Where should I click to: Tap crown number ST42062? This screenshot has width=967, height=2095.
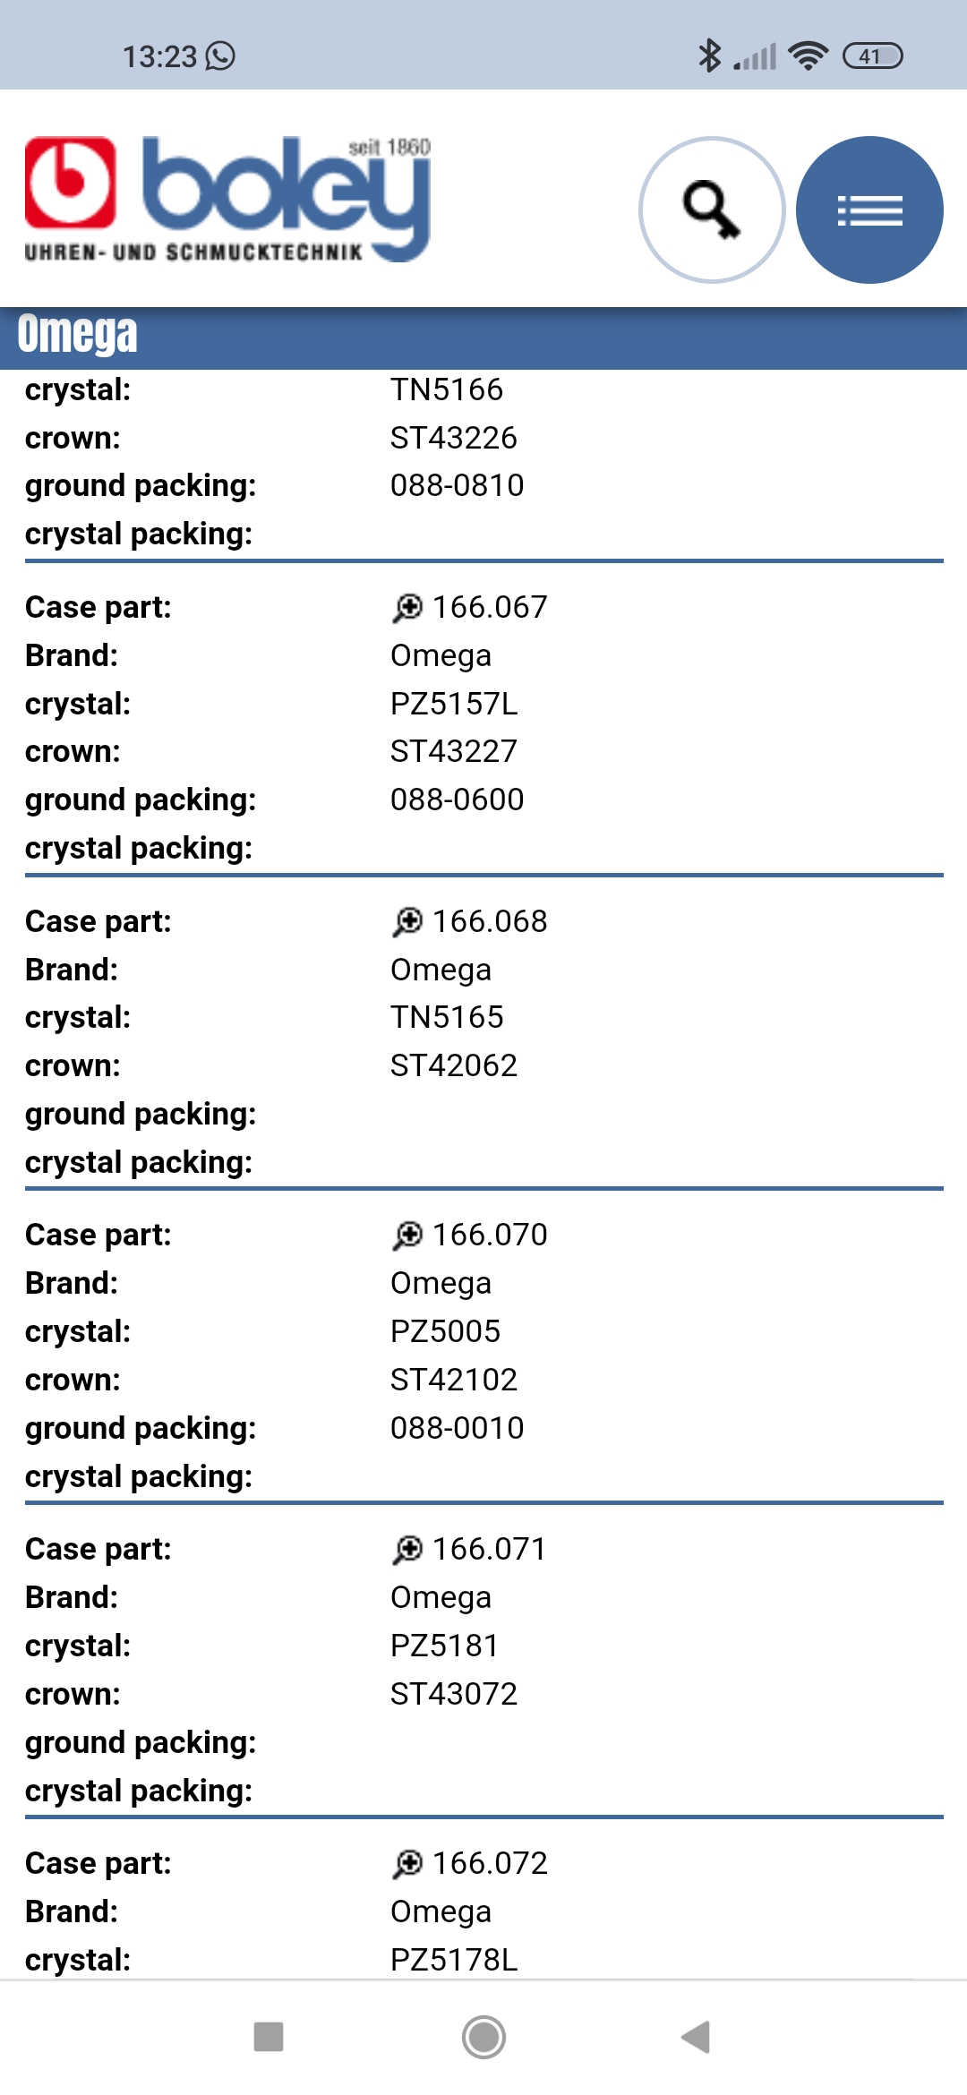coord(454,1065)
